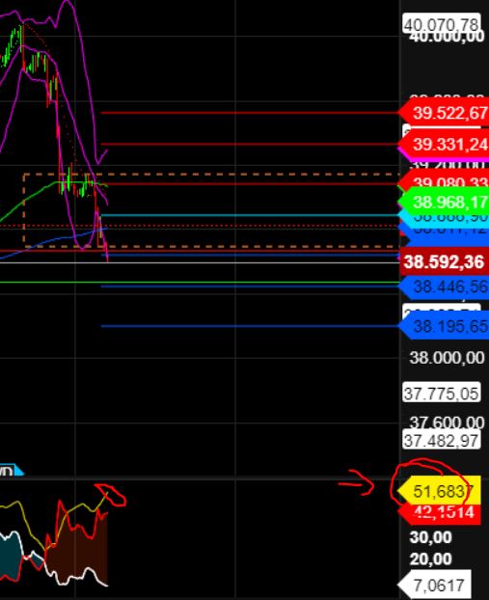Click the current price label 38.592,36
Image resolution: width=489 pixels, height=600 pixels.
444,262
